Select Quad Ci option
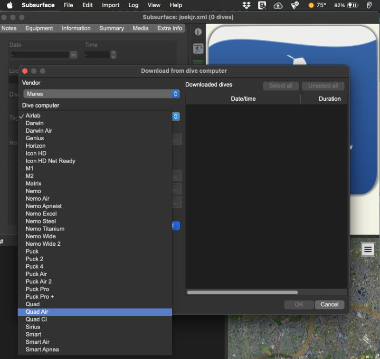Image resolution: width=380 pixels, height=359 pixels. (95, 319)
